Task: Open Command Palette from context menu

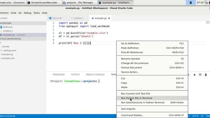Action: pos(152,115)
